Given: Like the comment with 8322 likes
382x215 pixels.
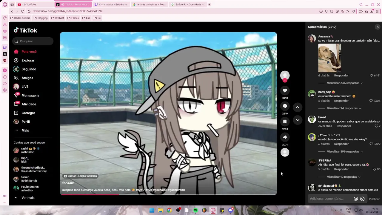Looking at the screenshot, I should tap(371, 144).
